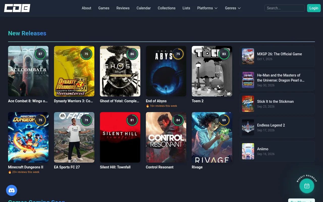
Task: Go to the About page
Action: [x=86, y=8]
